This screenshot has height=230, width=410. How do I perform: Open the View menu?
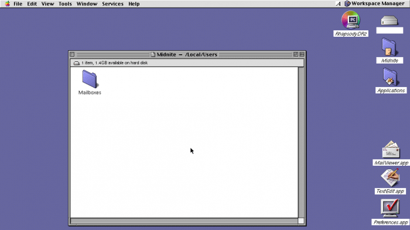[x=47, y=4]
